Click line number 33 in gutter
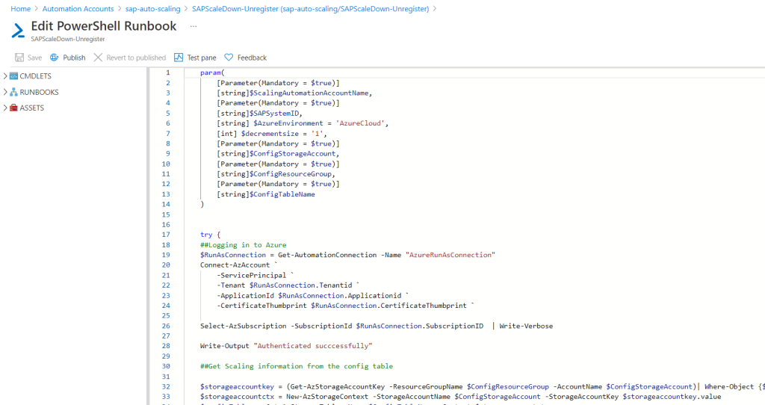765x405 pixels. pos(166,397)
